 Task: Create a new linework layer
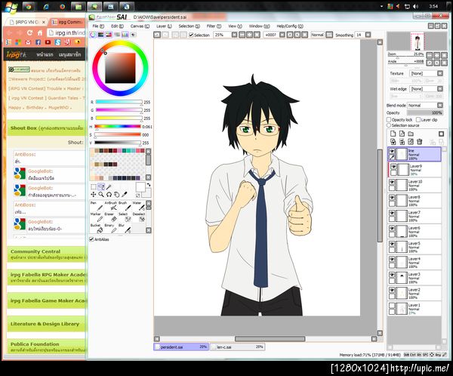[402, 134]
